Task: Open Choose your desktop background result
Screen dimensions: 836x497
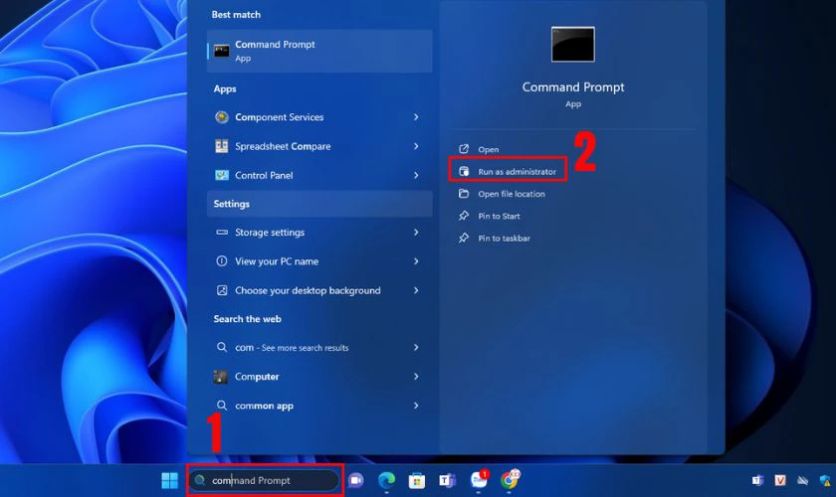Action: click(x=319, y=290)
